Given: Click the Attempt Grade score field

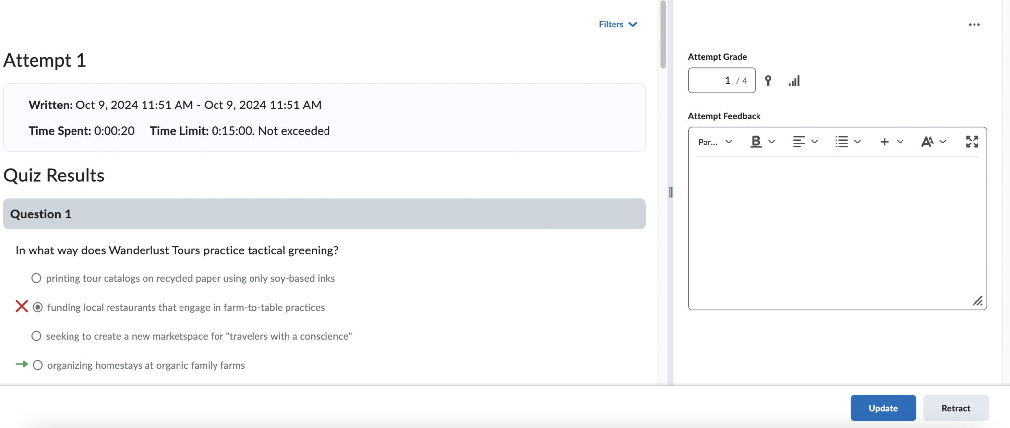Looking at the screenshot, I should [x=721, y=80].
